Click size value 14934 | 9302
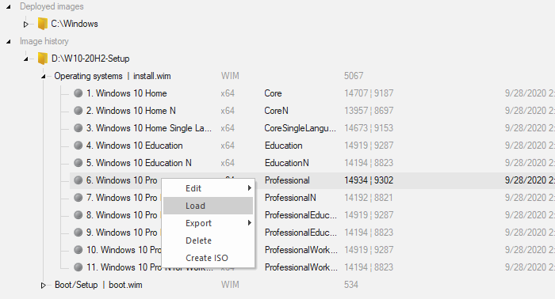This screenshot has height=299, width=555. pos(369,180)
